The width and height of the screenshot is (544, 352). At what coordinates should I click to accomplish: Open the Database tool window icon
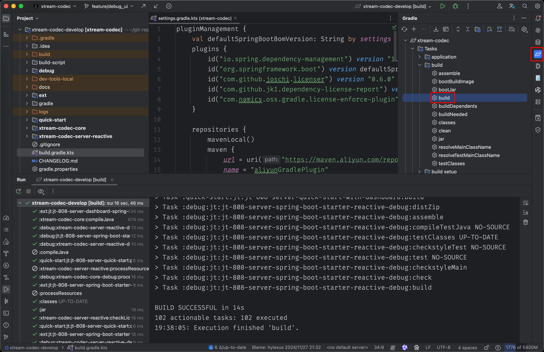[538, 42]
